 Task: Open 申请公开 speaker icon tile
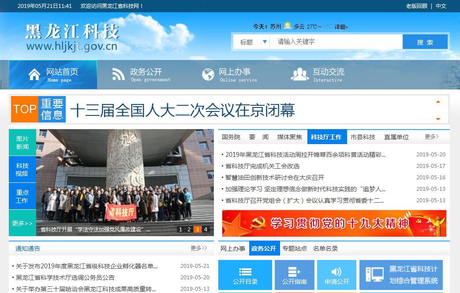(337, 275)
